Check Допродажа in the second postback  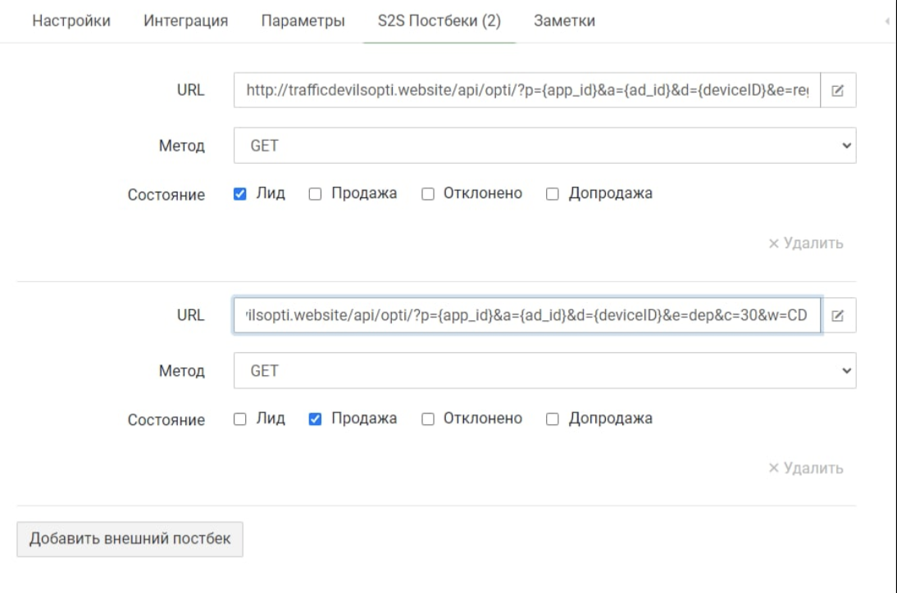(x=553, y=419)
